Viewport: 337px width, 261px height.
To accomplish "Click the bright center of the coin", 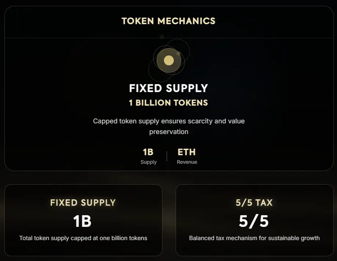I will tap(169, 61).
